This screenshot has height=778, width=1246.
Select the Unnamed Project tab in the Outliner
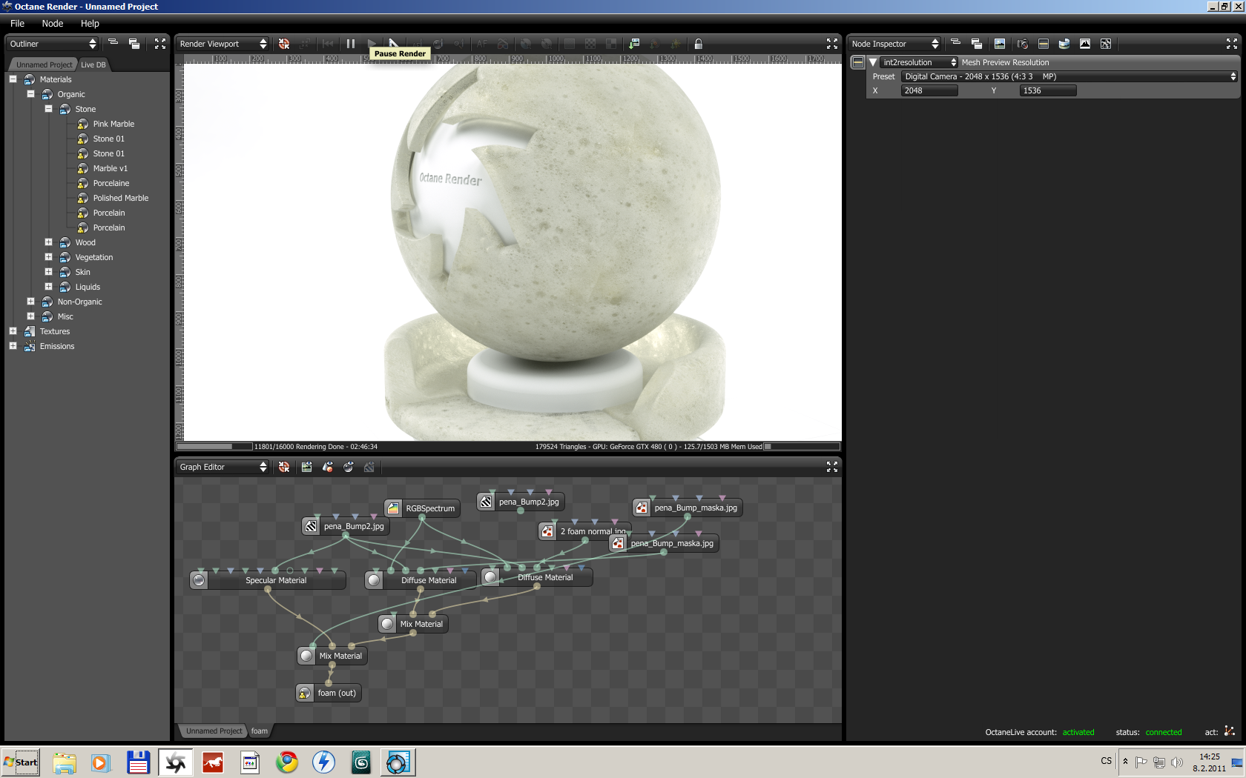pos(44,64)
